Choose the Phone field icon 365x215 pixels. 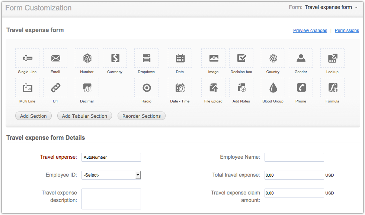301,88
